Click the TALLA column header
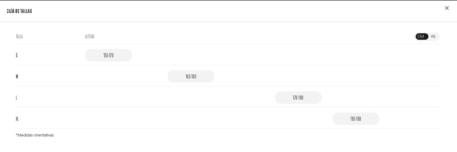The width and height of the screenshot is (457, 152). [19, 37]
